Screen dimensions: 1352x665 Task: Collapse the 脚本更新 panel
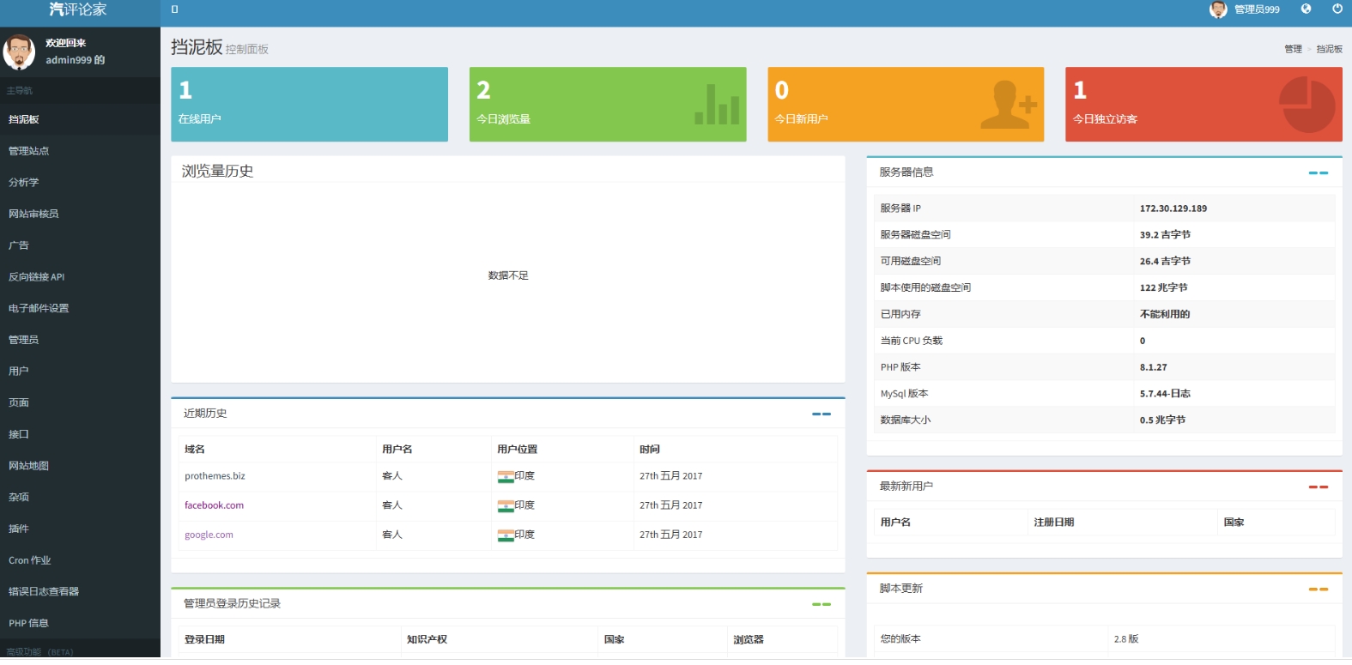(x=1318, y=589)
